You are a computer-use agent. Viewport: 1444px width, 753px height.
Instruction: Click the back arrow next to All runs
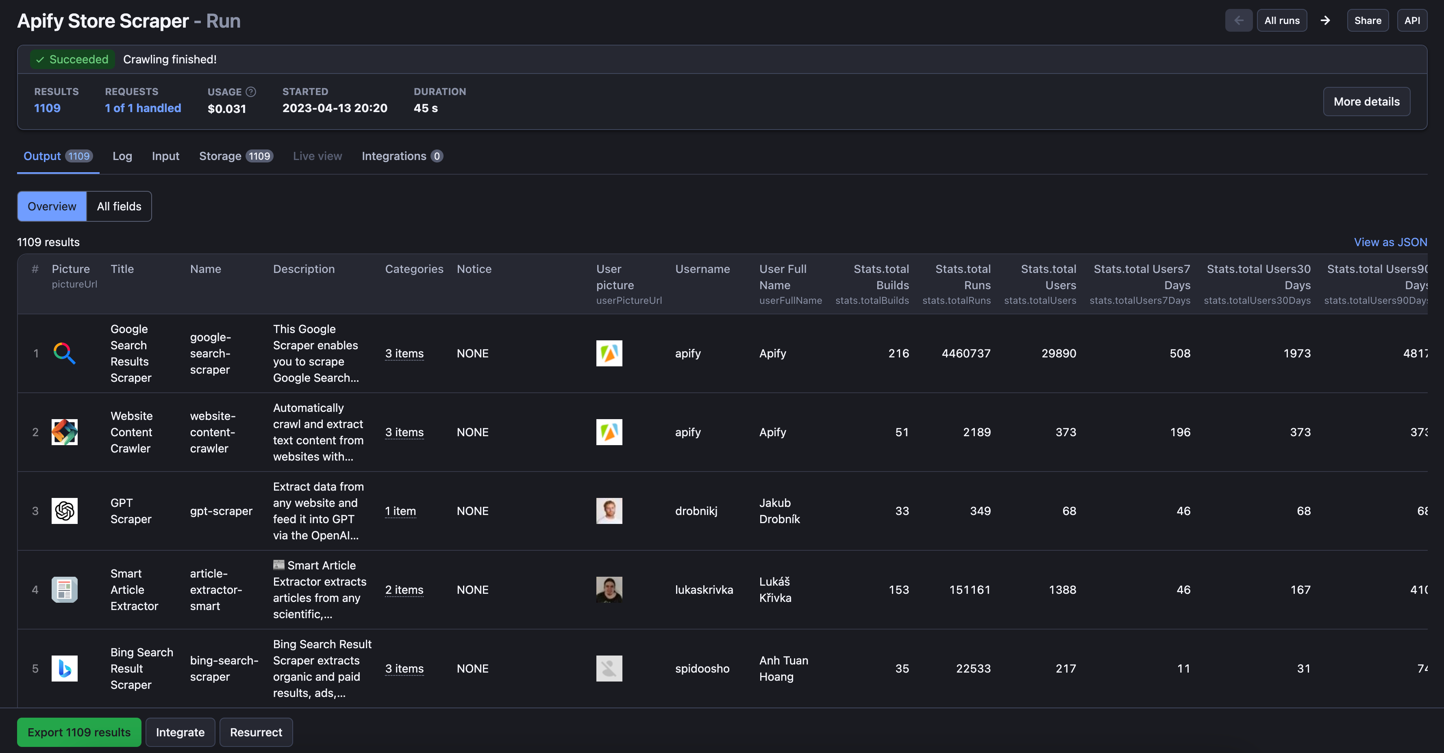coord(1238,21)
